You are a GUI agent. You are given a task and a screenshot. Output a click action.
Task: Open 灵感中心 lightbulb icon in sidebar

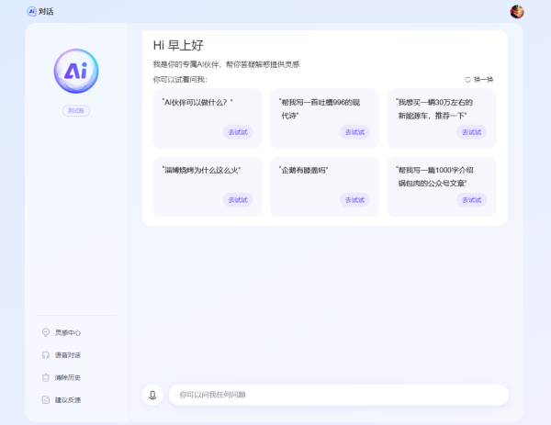(46, 332)
